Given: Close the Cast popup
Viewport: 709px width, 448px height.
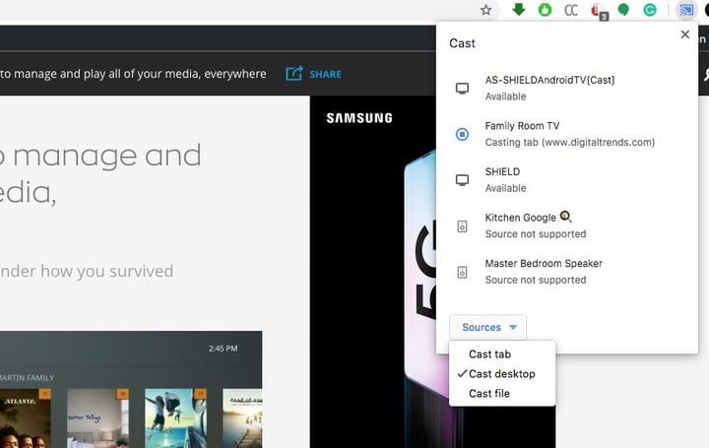Looking at the screenshot, I should tap(685, 34).
